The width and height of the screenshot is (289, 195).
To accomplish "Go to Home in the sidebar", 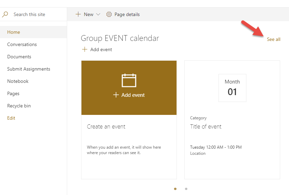I will [33, 32].
